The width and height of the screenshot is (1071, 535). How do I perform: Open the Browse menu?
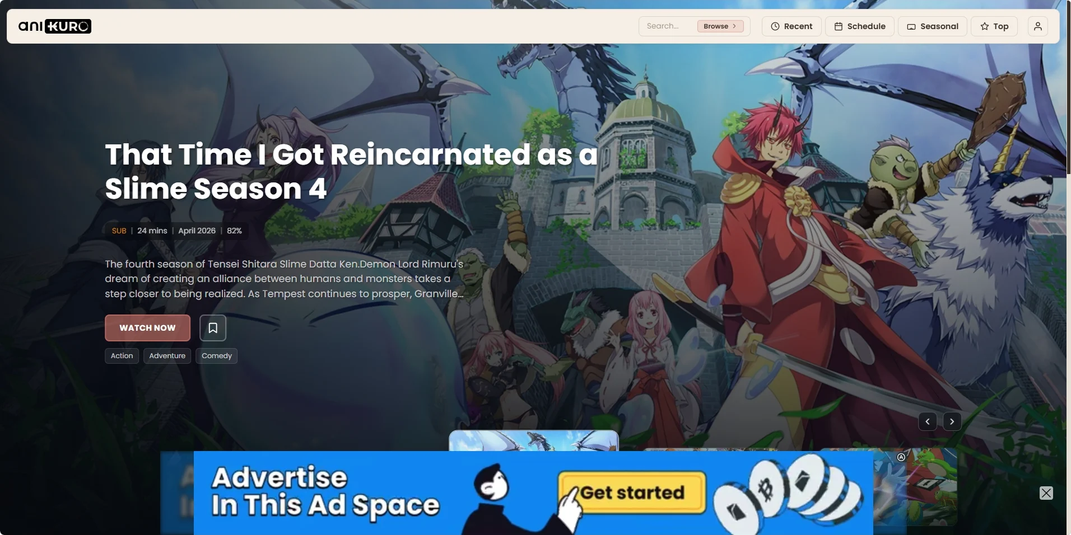[x=720, y=26]
